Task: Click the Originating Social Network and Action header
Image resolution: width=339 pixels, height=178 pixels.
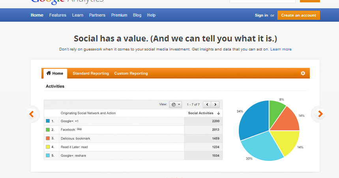Action: (x=88, y=113)
